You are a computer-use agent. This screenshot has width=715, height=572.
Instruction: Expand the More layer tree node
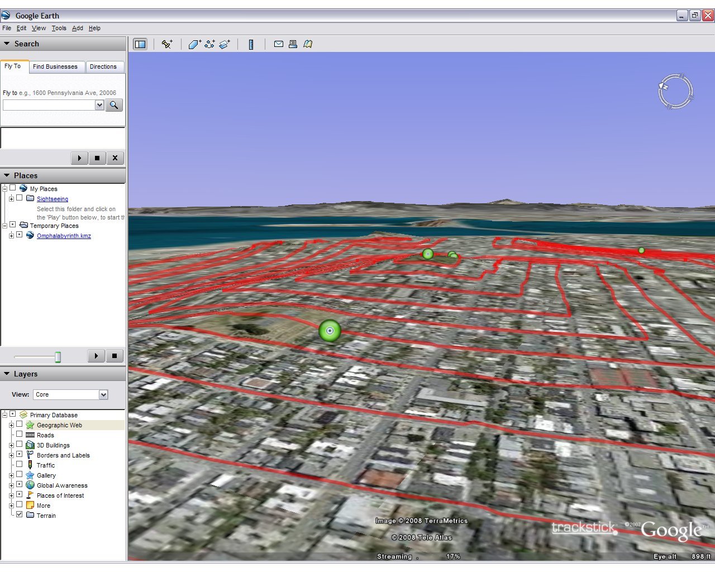pyautogui.click(x=11, y=506)
